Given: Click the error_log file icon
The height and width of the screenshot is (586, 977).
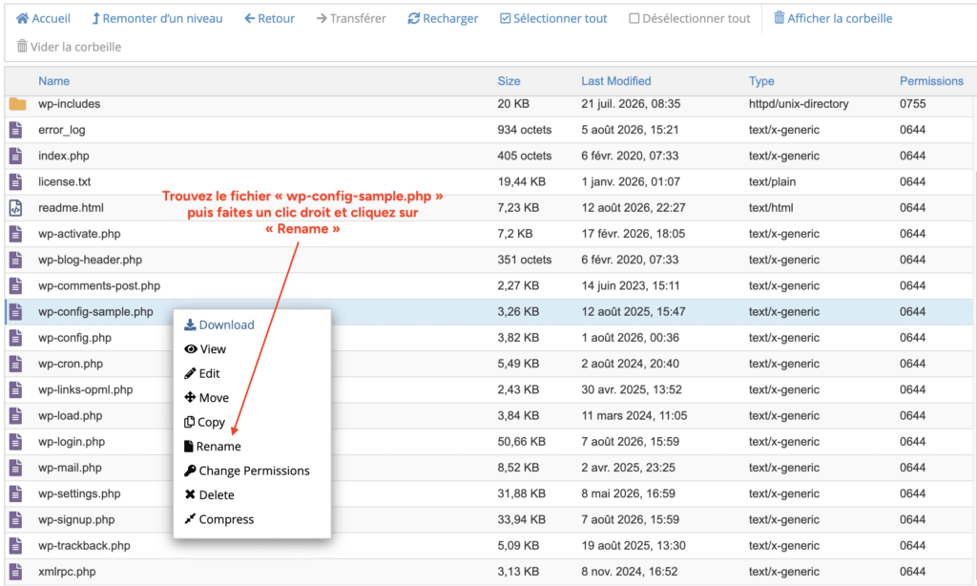Looking at the screenshot, I should tap(15, 130).
